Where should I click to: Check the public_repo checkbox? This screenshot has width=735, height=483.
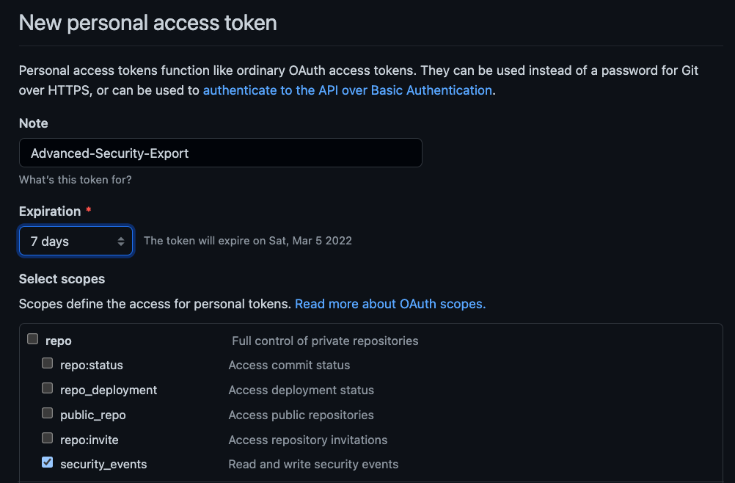coord(47,413)
